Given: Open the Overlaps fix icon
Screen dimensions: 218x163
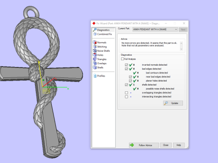Looking at the screenshot, I should pyautogui.click(x=95, y=63).
